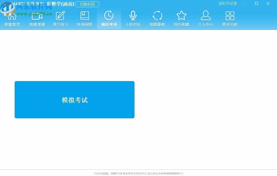
Task: Start the 模拟考试 mock exam
Action: (x=75, y=100)
